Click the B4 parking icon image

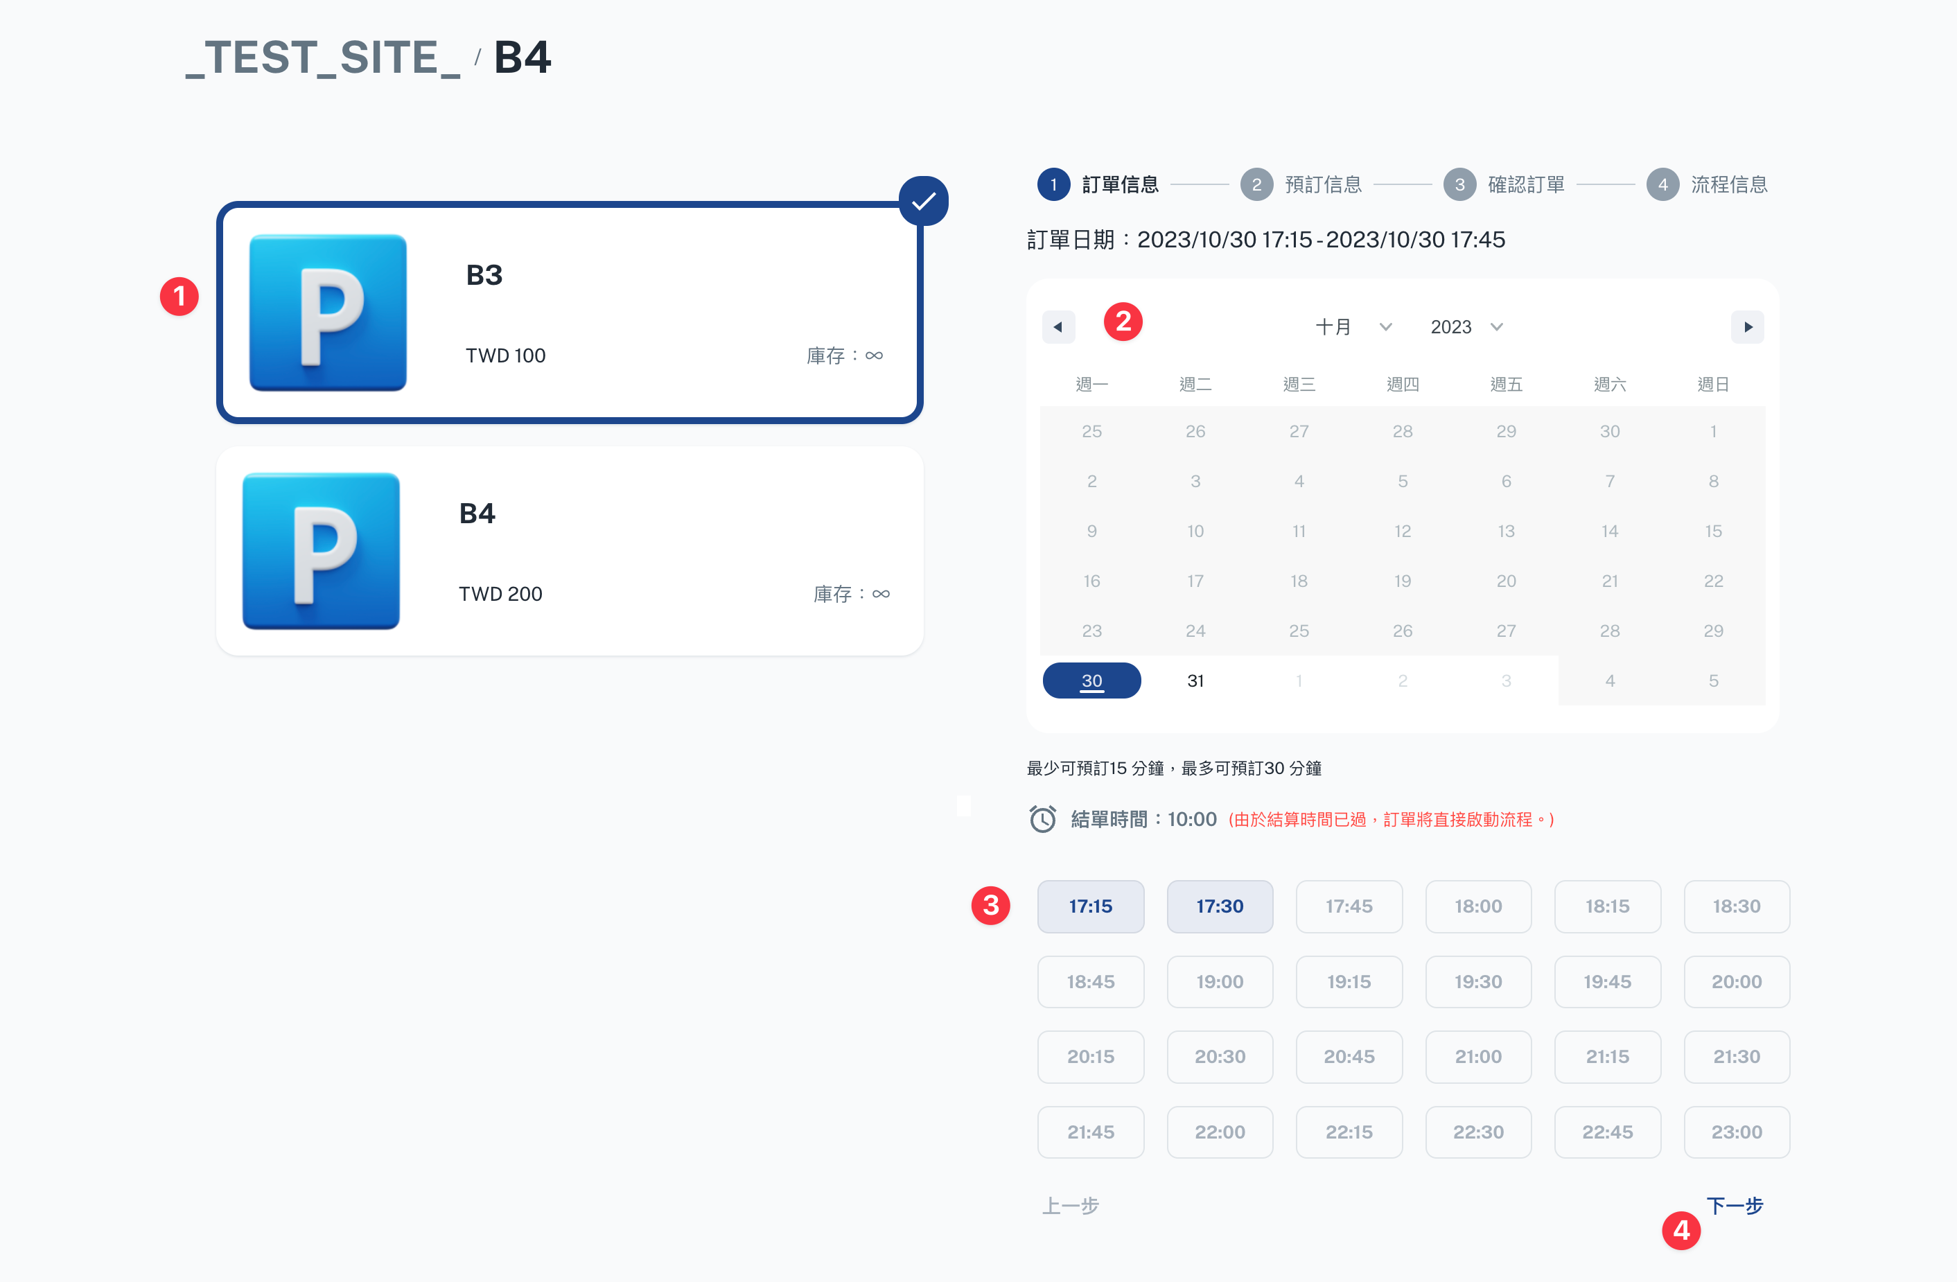[x=321, y=551]
